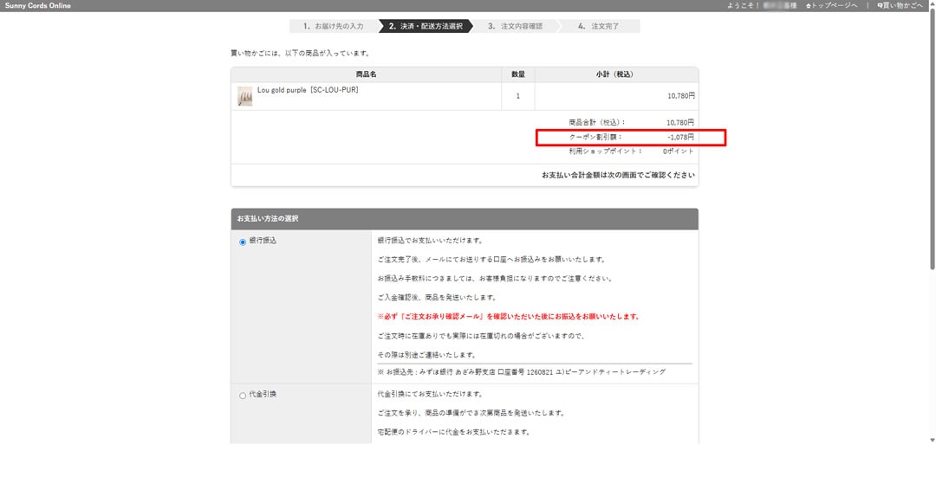936x503 pixels.
Task: Click the お支払い方法の選択 section header
Action: (268, 219)
